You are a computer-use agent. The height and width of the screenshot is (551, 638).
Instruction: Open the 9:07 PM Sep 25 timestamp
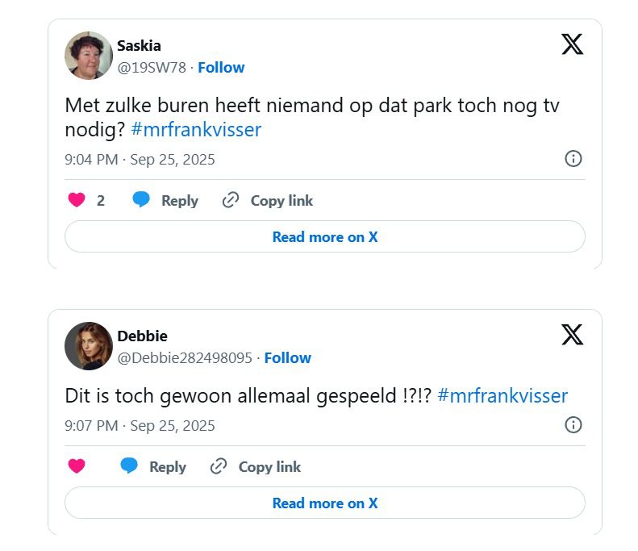pos(140,425)
